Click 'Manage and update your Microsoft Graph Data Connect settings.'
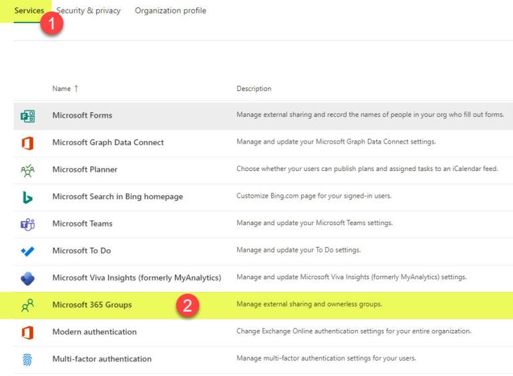The height and width of the screenshot is (376, 513). [336, 142]
